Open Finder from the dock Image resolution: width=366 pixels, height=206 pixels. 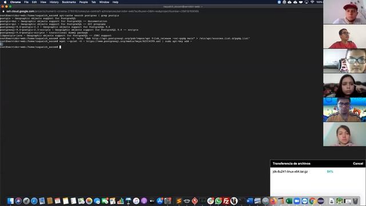point(10,201)
